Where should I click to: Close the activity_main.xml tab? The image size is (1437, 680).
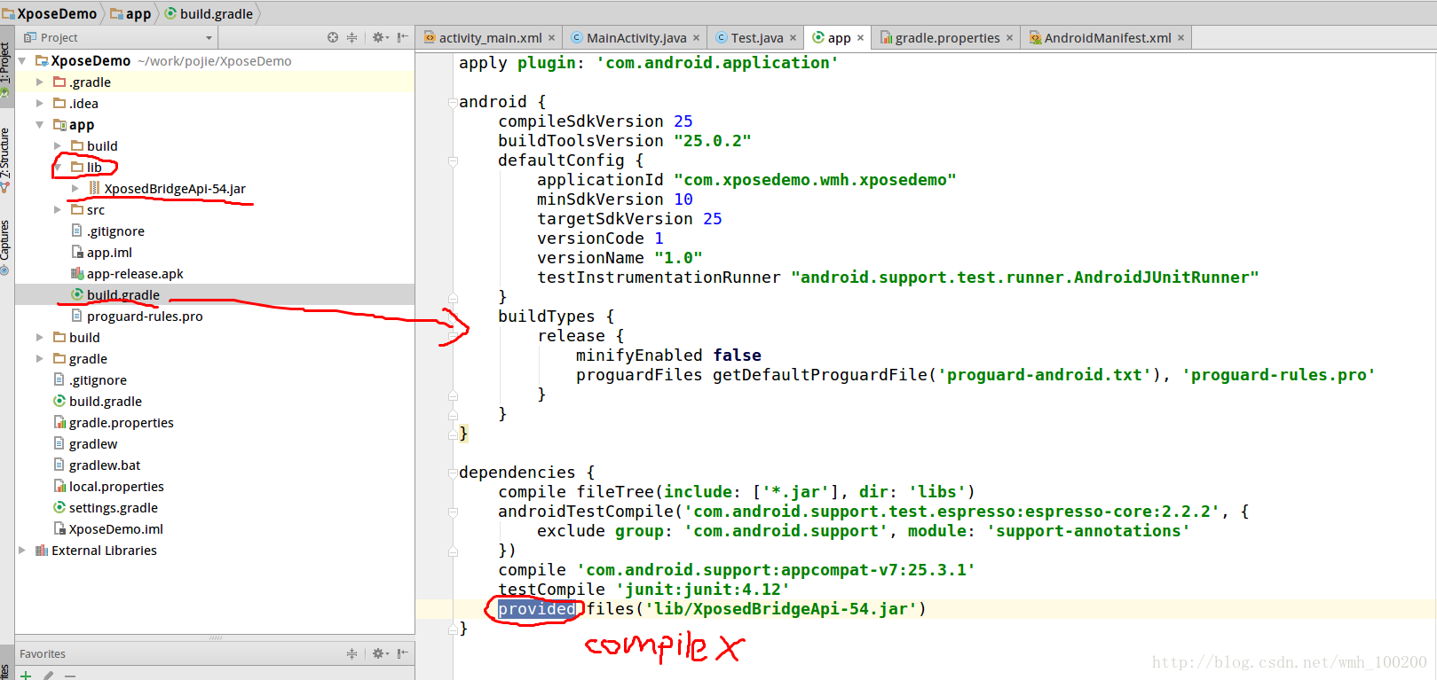[551, 38]
